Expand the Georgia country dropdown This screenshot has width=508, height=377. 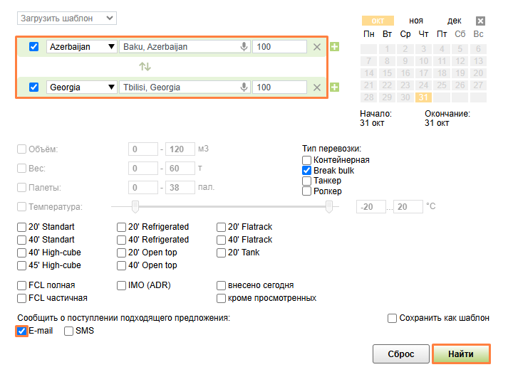pyautogui.click(x=82, y=87)
